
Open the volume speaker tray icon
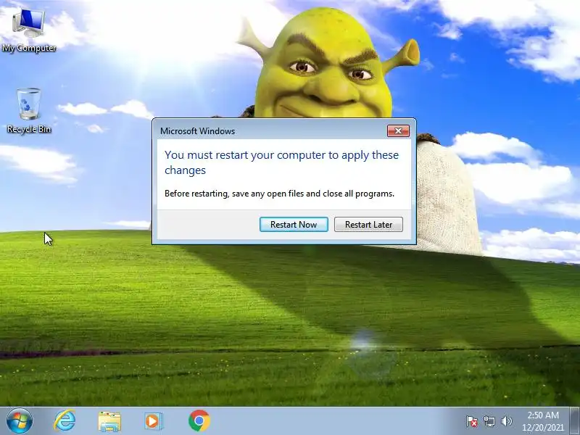click(x=506, y=421)
